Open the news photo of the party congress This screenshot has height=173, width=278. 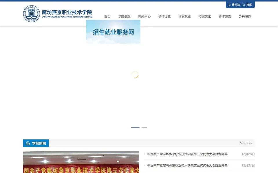click(81, 162)
